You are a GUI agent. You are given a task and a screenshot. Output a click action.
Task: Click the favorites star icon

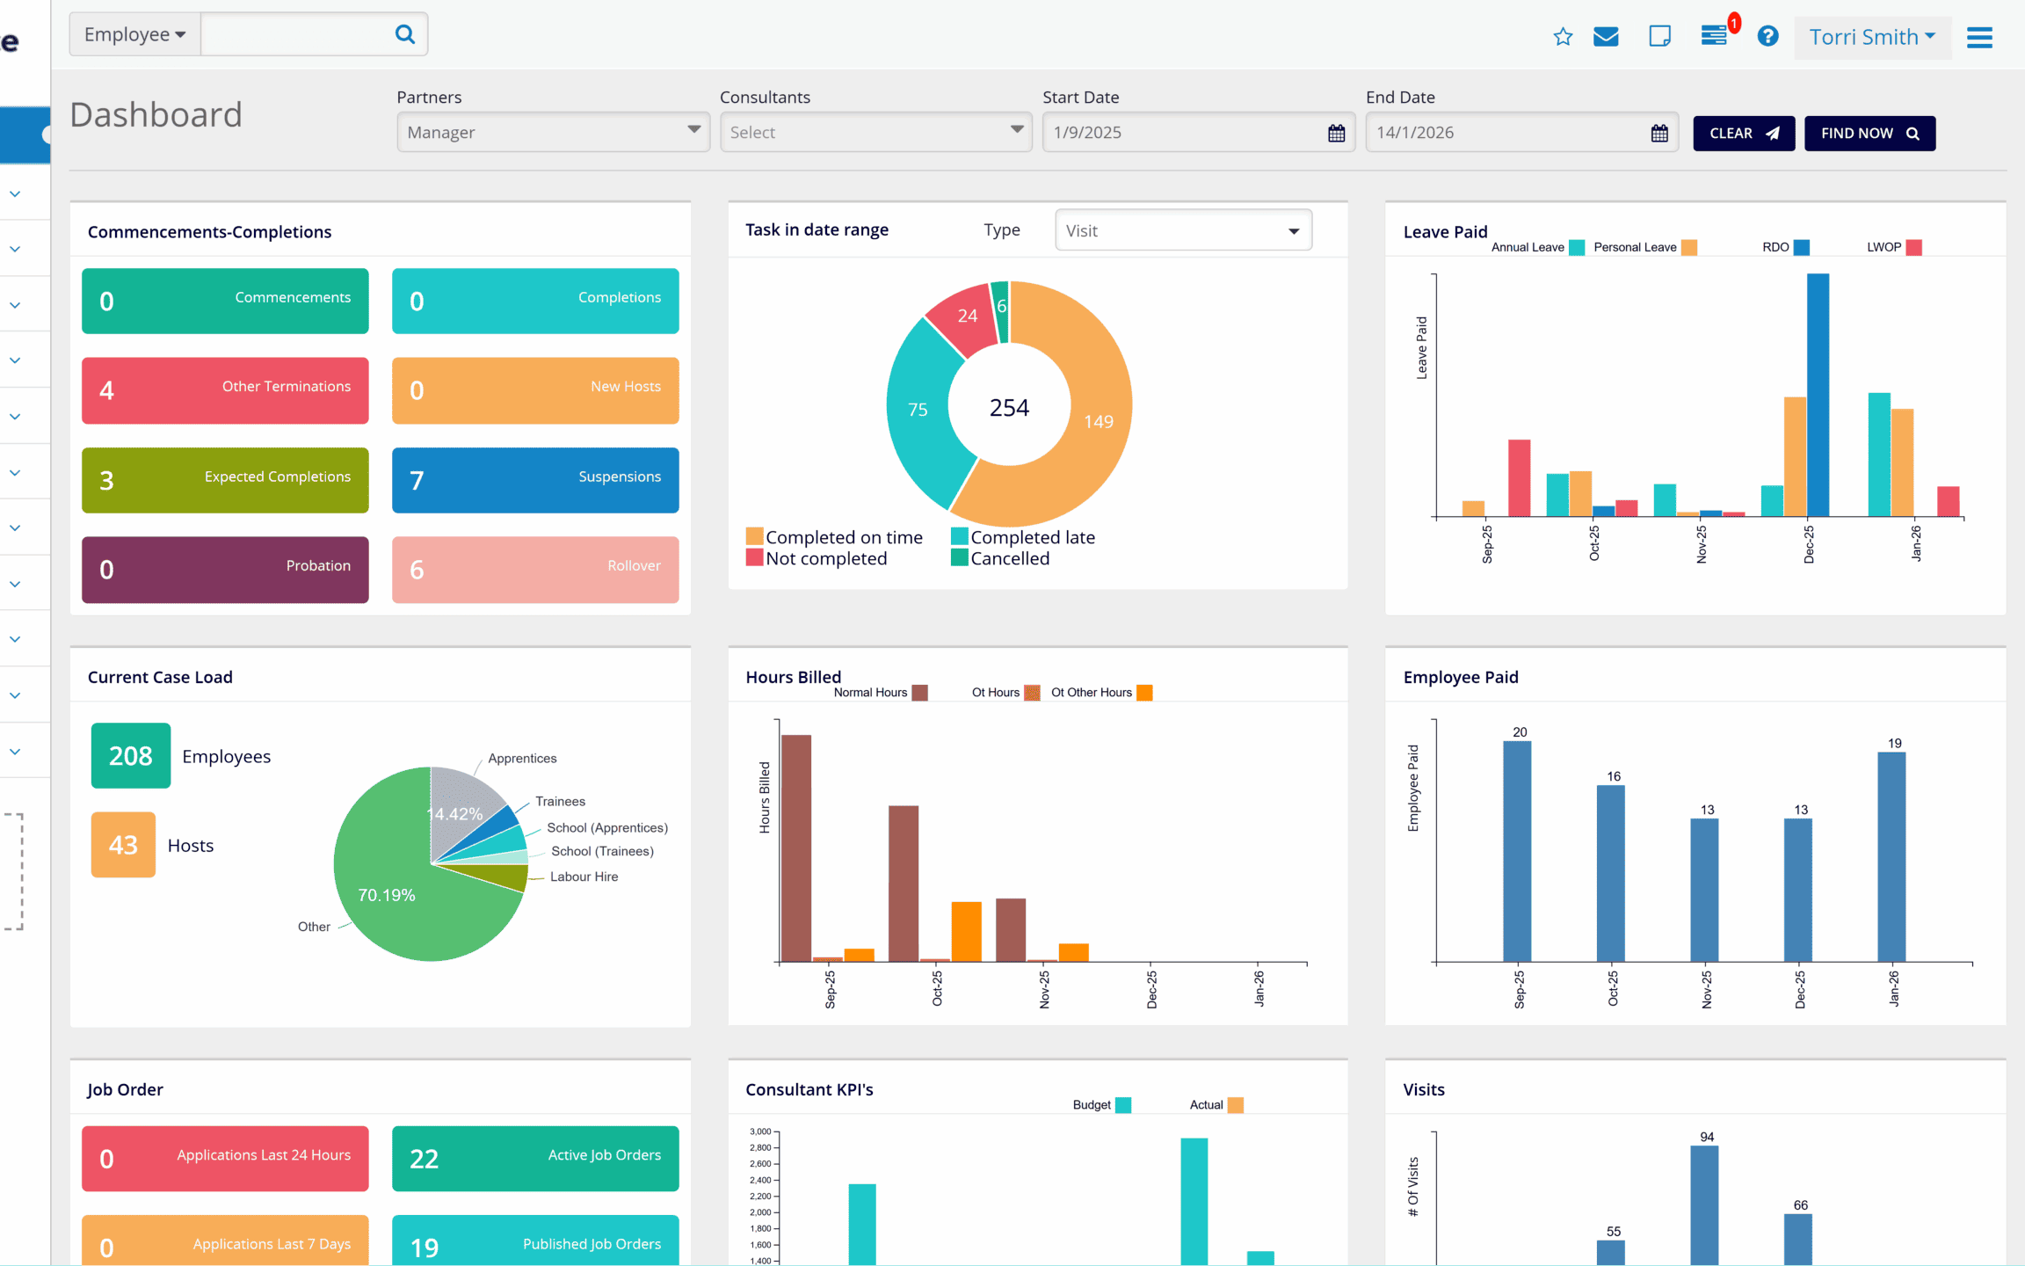(x=1562, y=37)
